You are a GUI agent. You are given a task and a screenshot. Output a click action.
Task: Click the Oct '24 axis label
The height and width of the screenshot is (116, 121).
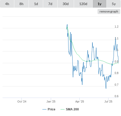click(22, 101)
